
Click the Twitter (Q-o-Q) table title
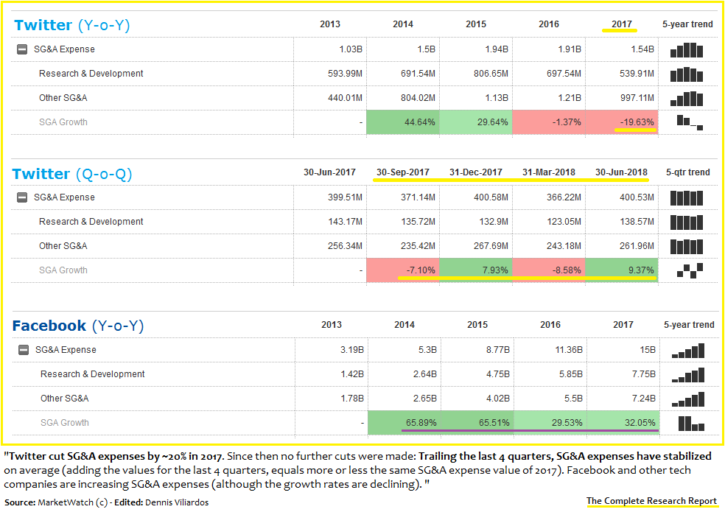pyautogui.click(x=72, y=174)
